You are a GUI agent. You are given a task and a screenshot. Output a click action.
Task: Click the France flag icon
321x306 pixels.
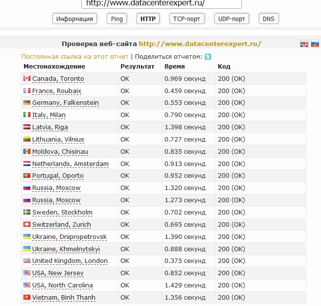coord(27,91)
